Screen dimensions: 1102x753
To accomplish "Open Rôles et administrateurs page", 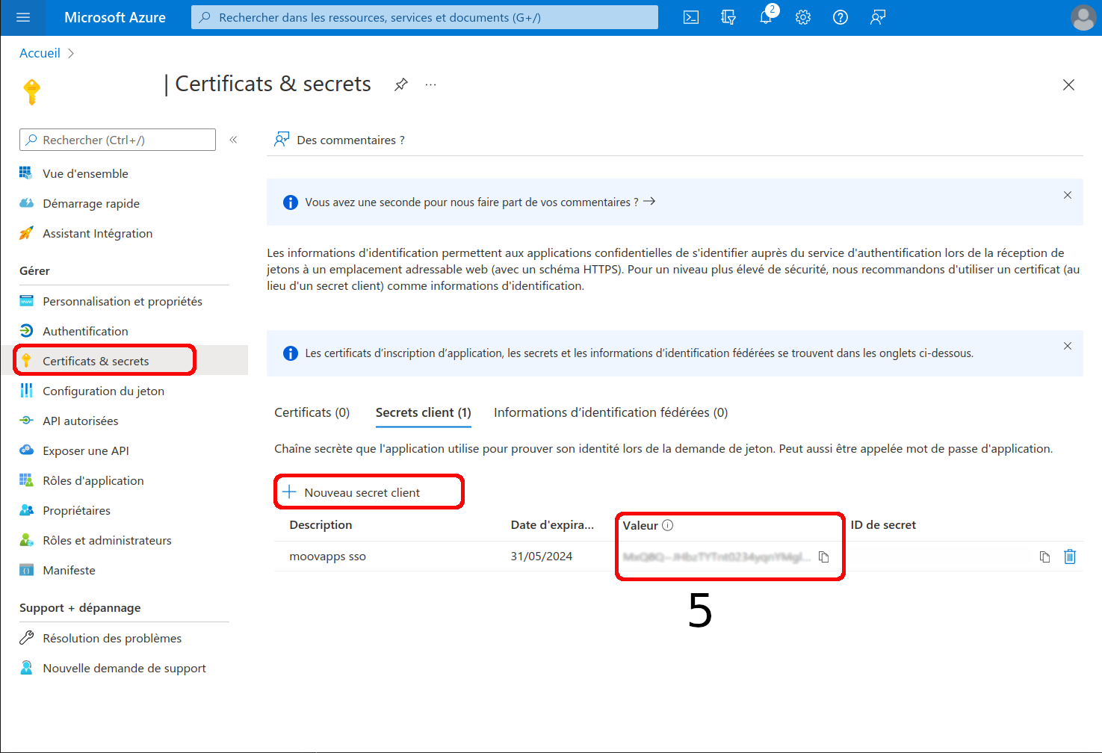I will point(107,540).
